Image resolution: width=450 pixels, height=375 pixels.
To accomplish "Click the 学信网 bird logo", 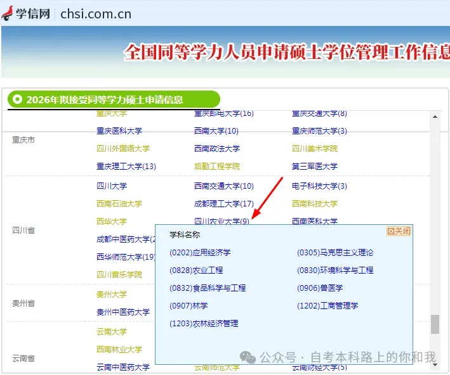I will coord(7,13).
